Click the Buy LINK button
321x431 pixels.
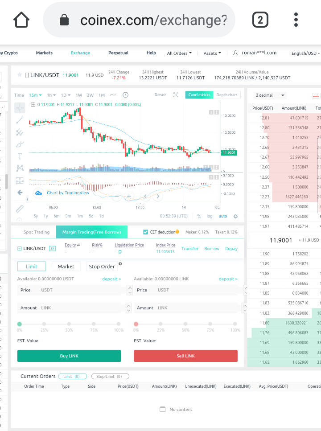click(x=69, y=356)
